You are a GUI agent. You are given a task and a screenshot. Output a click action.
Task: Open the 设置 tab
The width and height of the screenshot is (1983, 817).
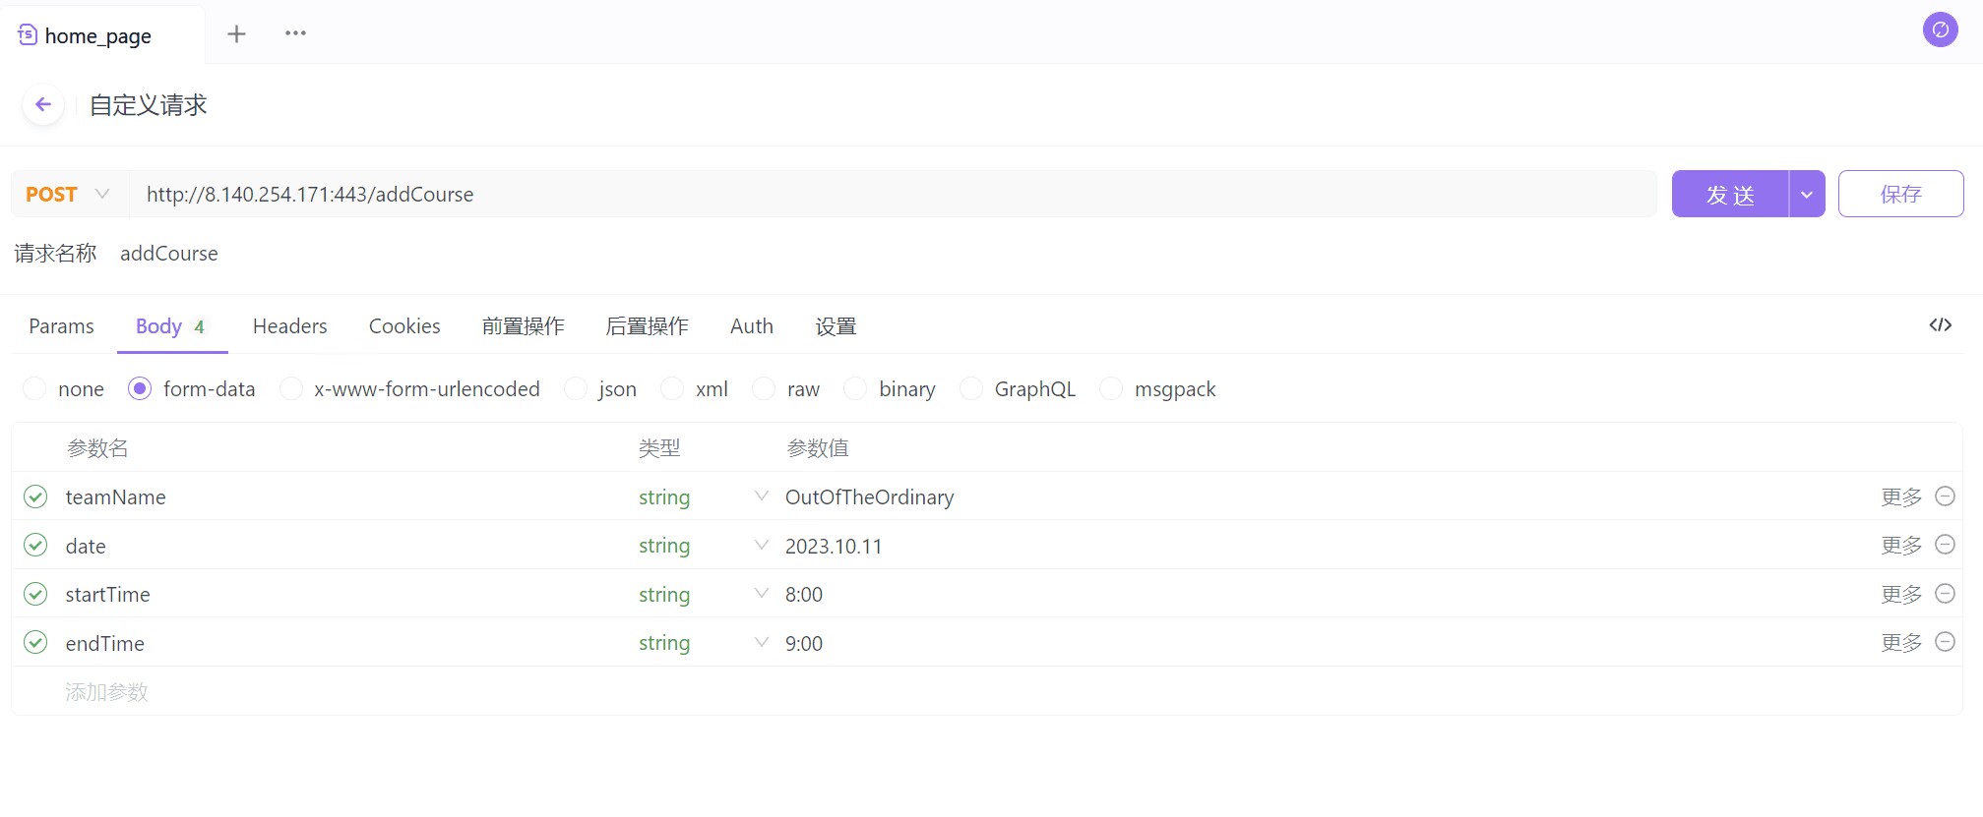click(836, 326)
